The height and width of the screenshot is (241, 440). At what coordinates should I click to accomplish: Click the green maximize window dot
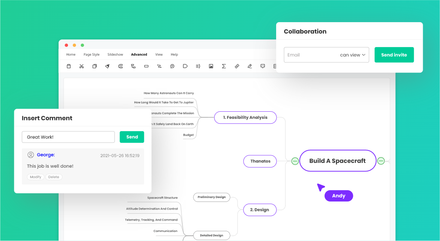83,45
